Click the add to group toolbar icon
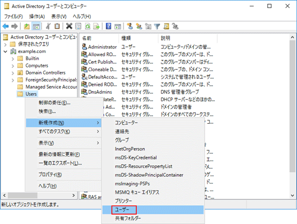Screen dimensions: 297x224 tap(175, 26)
